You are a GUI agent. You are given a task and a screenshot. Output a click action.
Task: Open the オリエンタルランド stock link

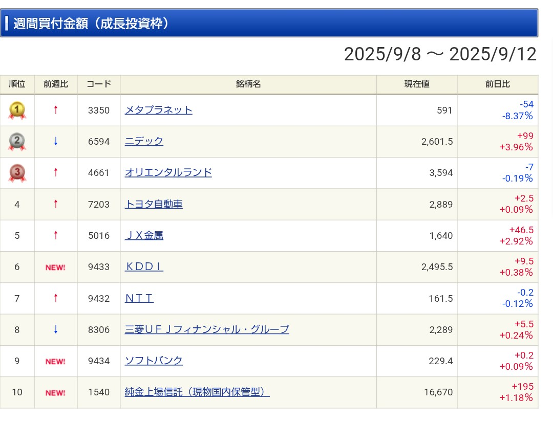click(x=168, y=173)
